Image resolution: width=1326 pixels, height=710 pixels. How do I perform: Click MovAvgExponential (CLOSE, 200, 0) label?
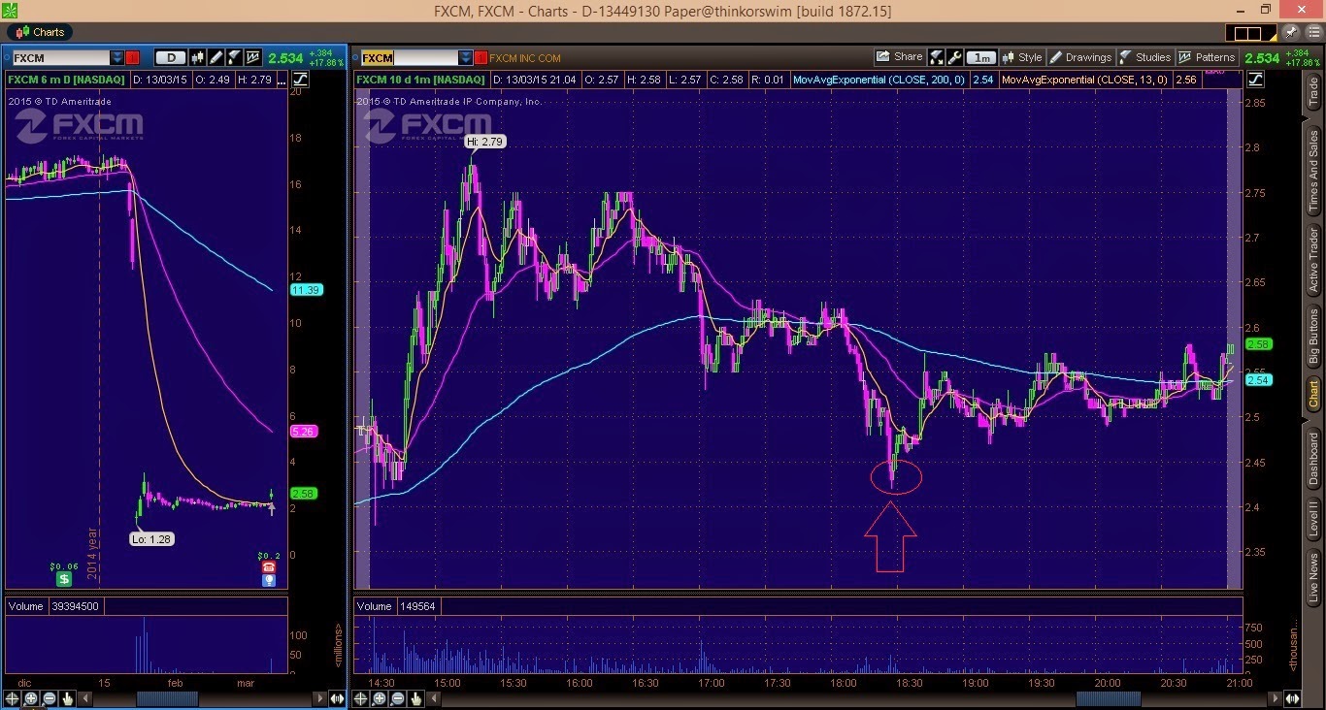coord(878,80)
